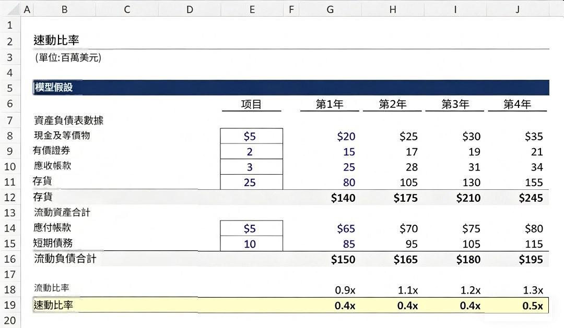Click the 有價證券 label

point(51,151)
